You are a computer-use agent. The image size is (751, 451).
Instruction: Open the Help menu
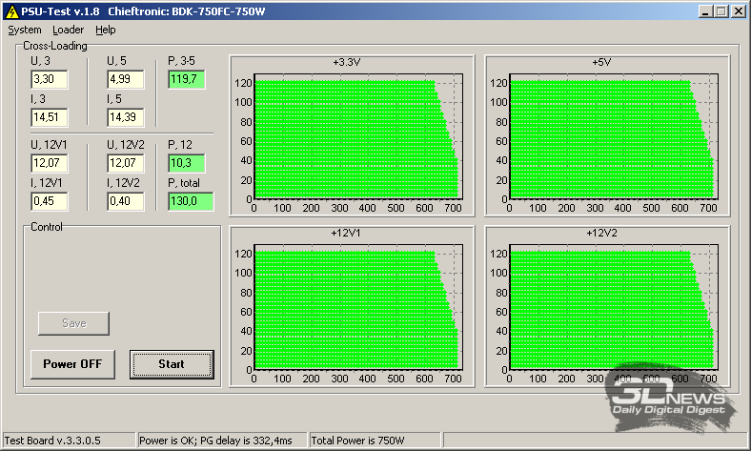coord(105,30)
